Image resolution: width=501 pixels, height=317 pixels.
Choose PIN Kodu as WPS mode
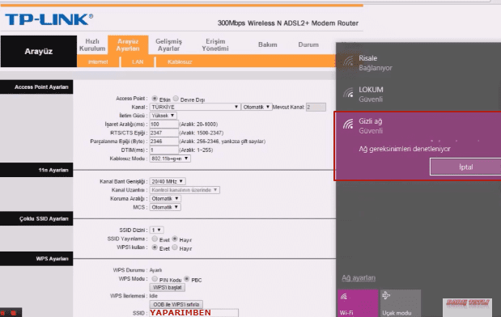(155, 279)
